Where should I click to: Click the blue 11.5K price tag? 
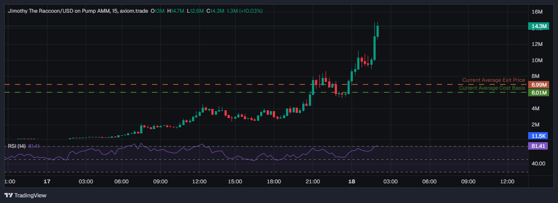click(538, 136)
